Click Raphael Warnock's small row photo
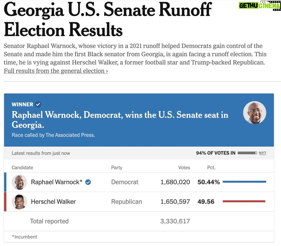Screen dimensions: 281x246 pos(19,182)
